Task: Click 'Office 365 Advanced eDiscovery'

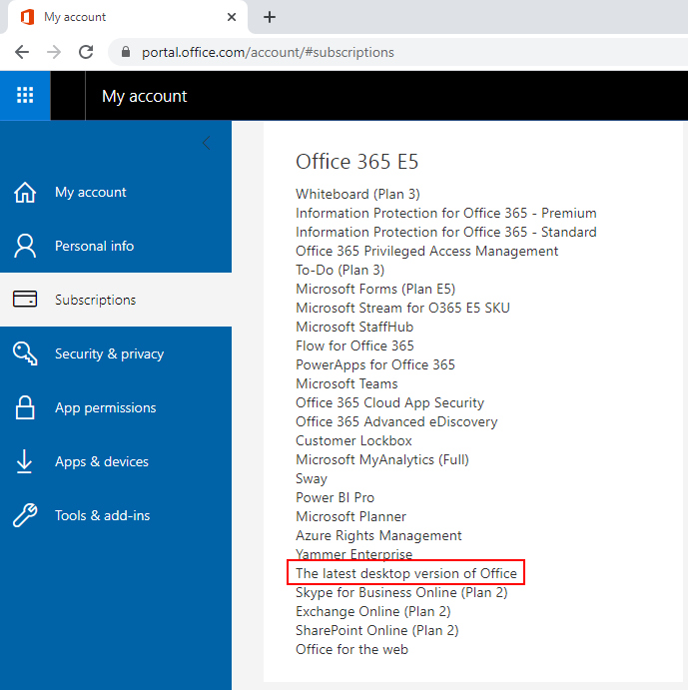Action: pos(396,421)
